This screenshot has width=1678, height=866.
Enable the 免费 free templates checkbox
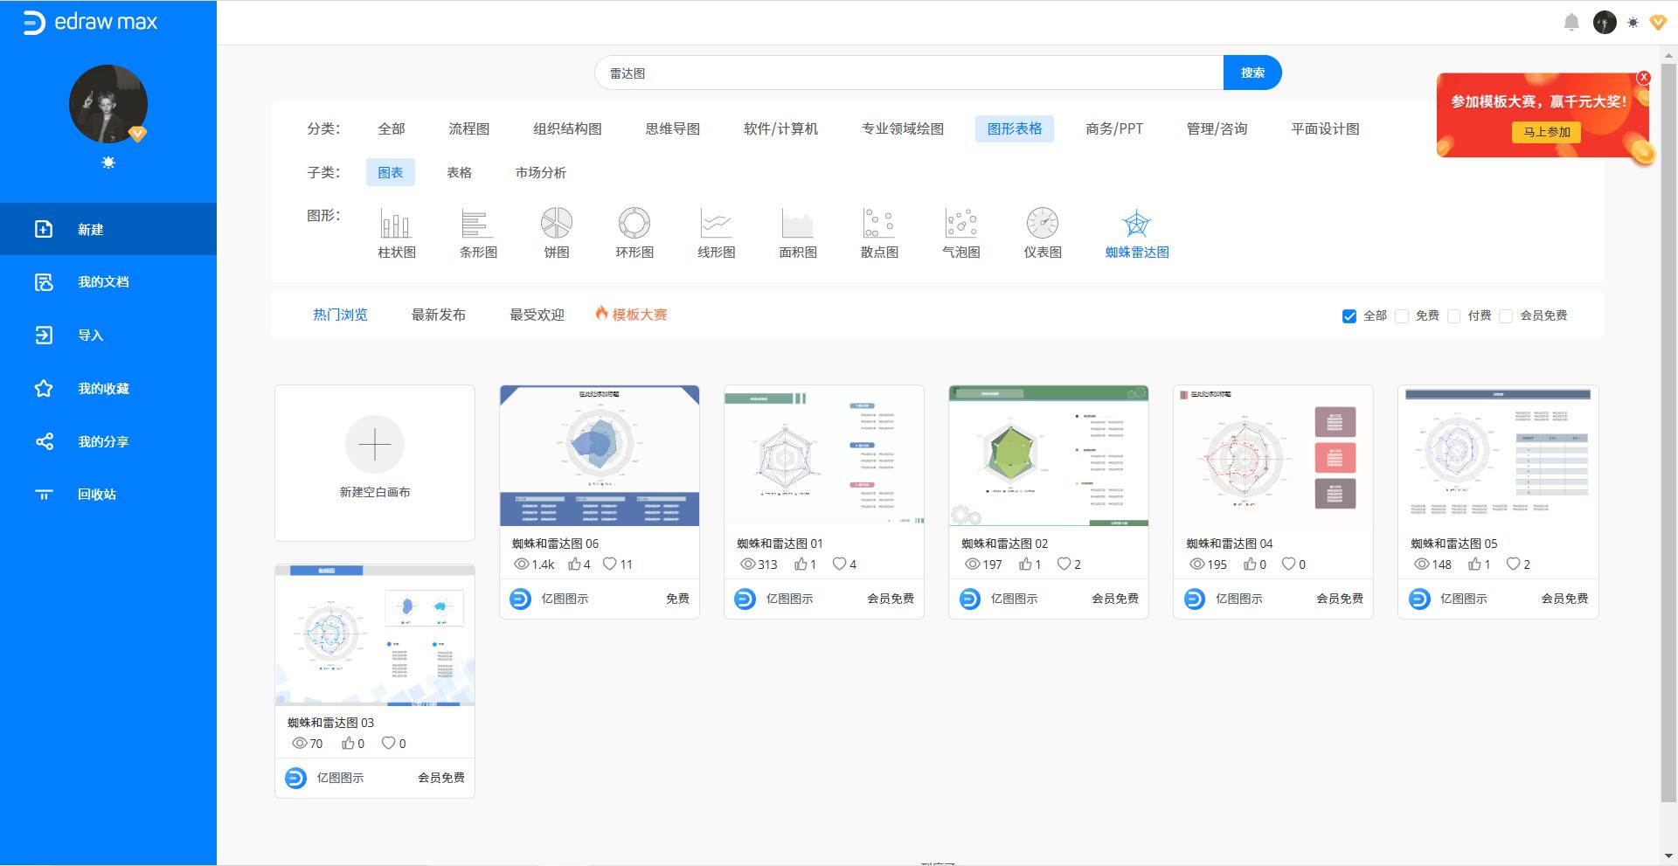pyautogui.click(x=1404, y=315)
